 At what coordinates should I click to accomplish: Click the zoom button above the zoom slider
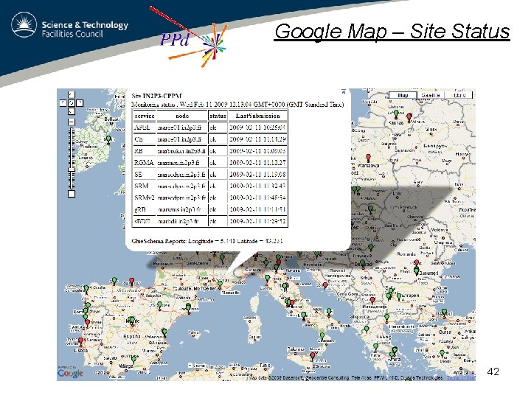(71, 122)
